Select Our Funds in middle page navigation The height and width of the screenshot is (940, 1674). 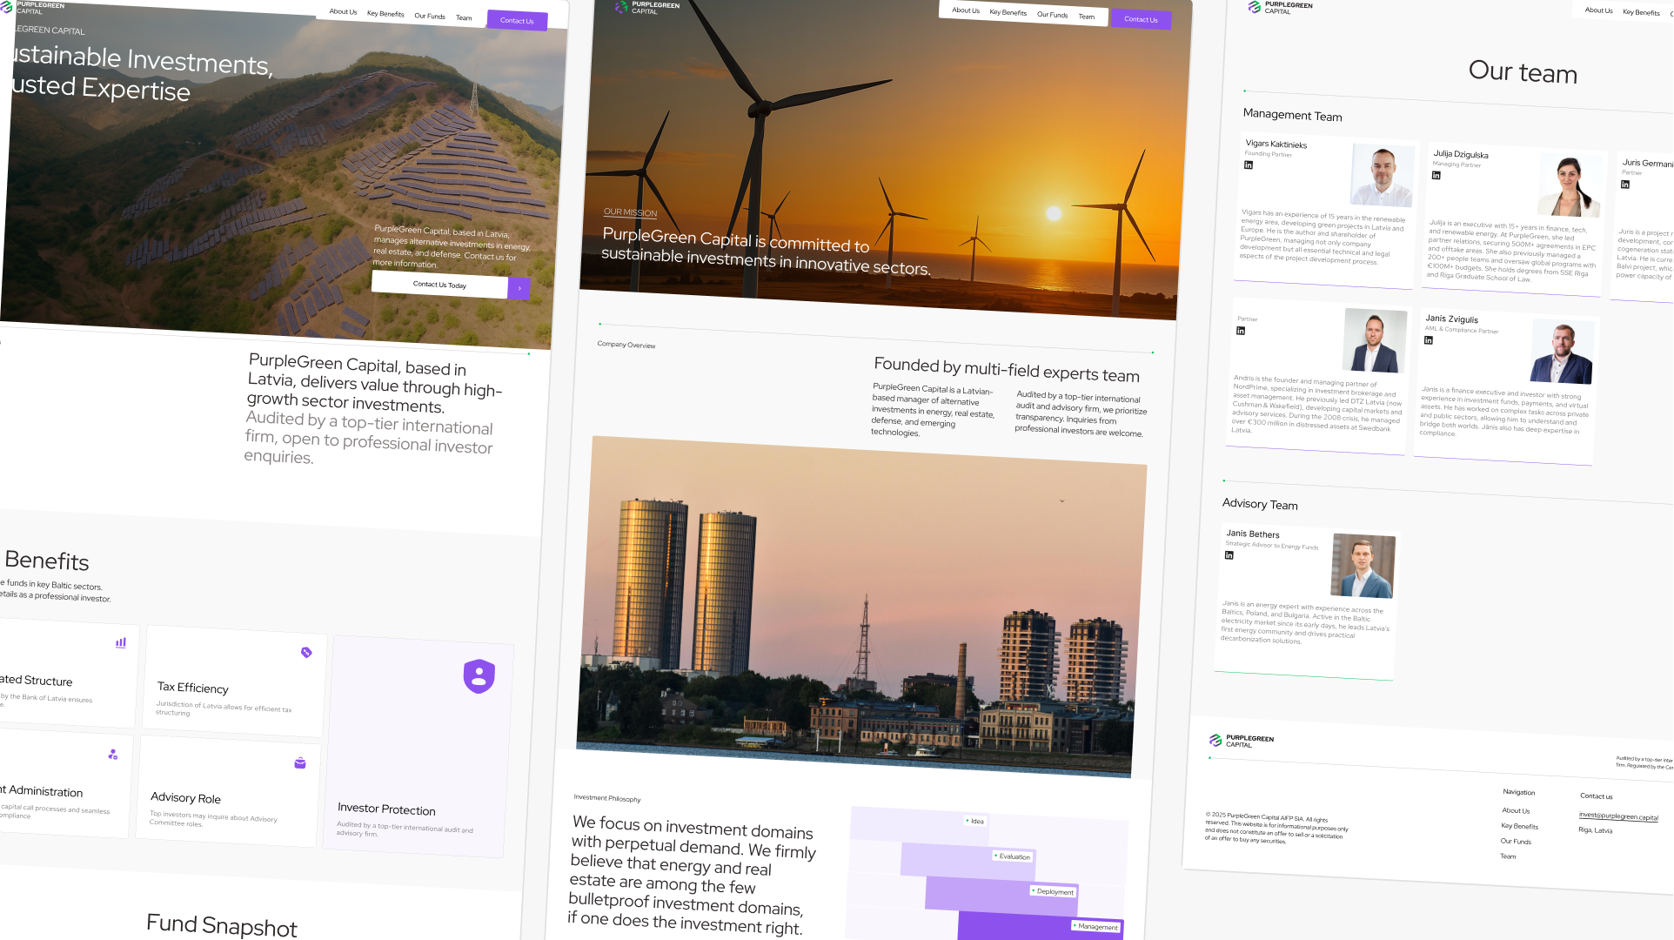pos(1053,15)
